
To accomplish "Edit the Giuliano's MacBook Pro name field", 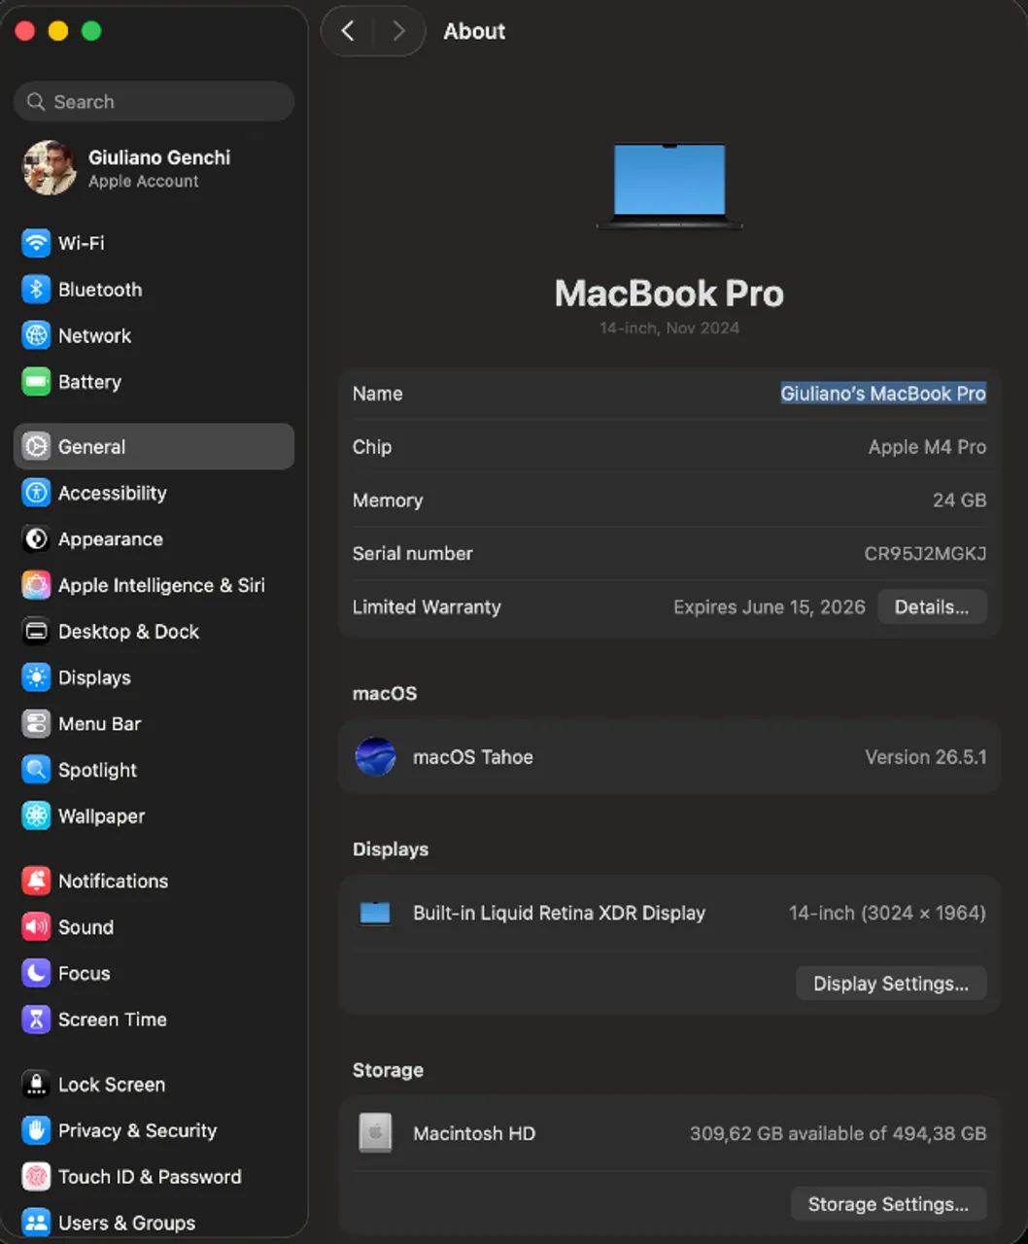I will point(883,394).
